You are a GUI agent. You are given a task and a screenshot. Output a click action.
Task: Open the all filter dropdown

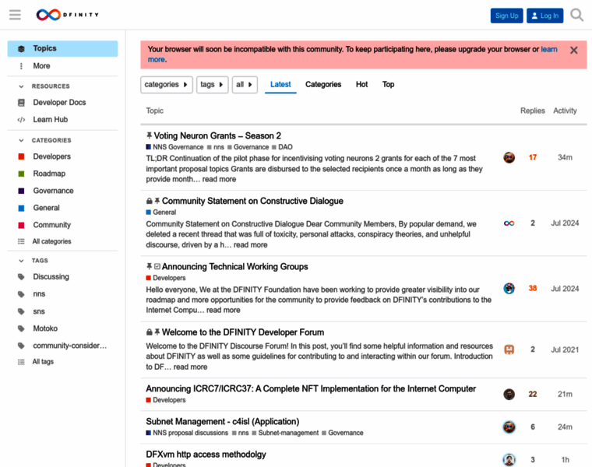pyautogui.click(x=245, y=85)
